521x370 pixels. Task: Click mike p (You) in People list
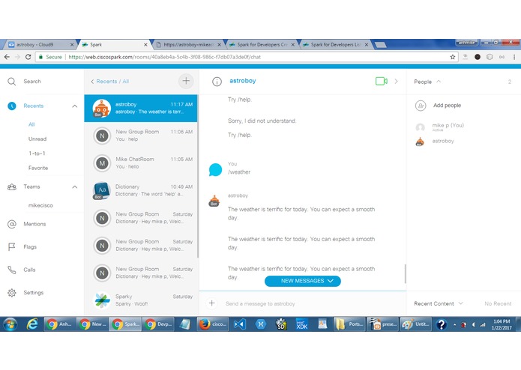(448, 125)
